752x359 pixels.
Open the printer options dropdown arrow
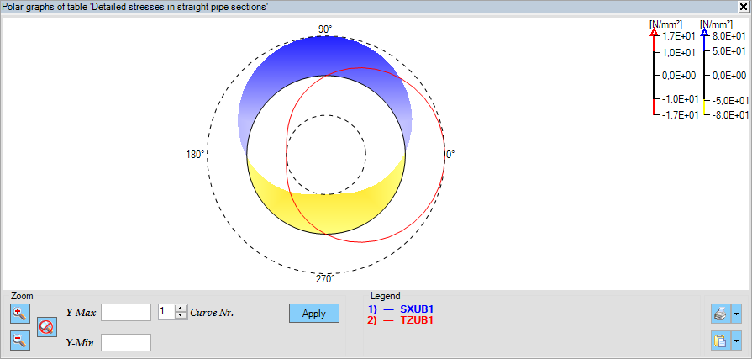[736, 314]
